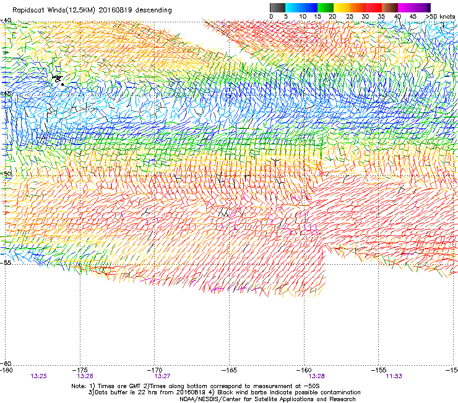This screenshot has width=458, height=403.
Task: Click the '-45' latitude axis label
Action: tap(6, 94)
